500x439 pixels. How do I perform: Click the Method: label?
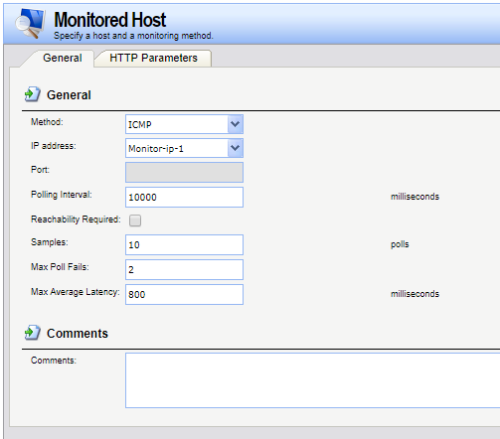point(47,122)
